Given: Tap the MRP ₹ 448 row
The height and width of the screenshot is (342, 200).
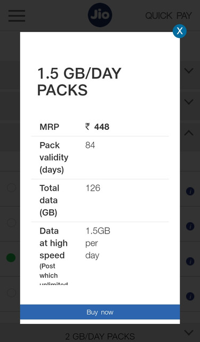Looking at the screenshot, I should [x=100, y=127].
